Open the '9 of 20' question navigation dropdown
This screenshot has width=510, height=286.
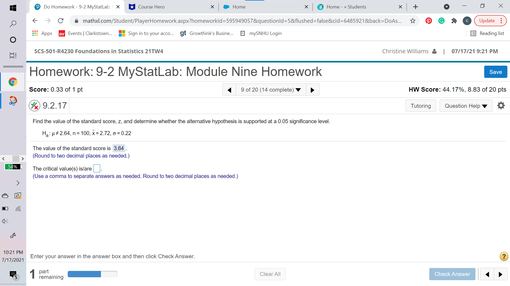pos(271,90)
